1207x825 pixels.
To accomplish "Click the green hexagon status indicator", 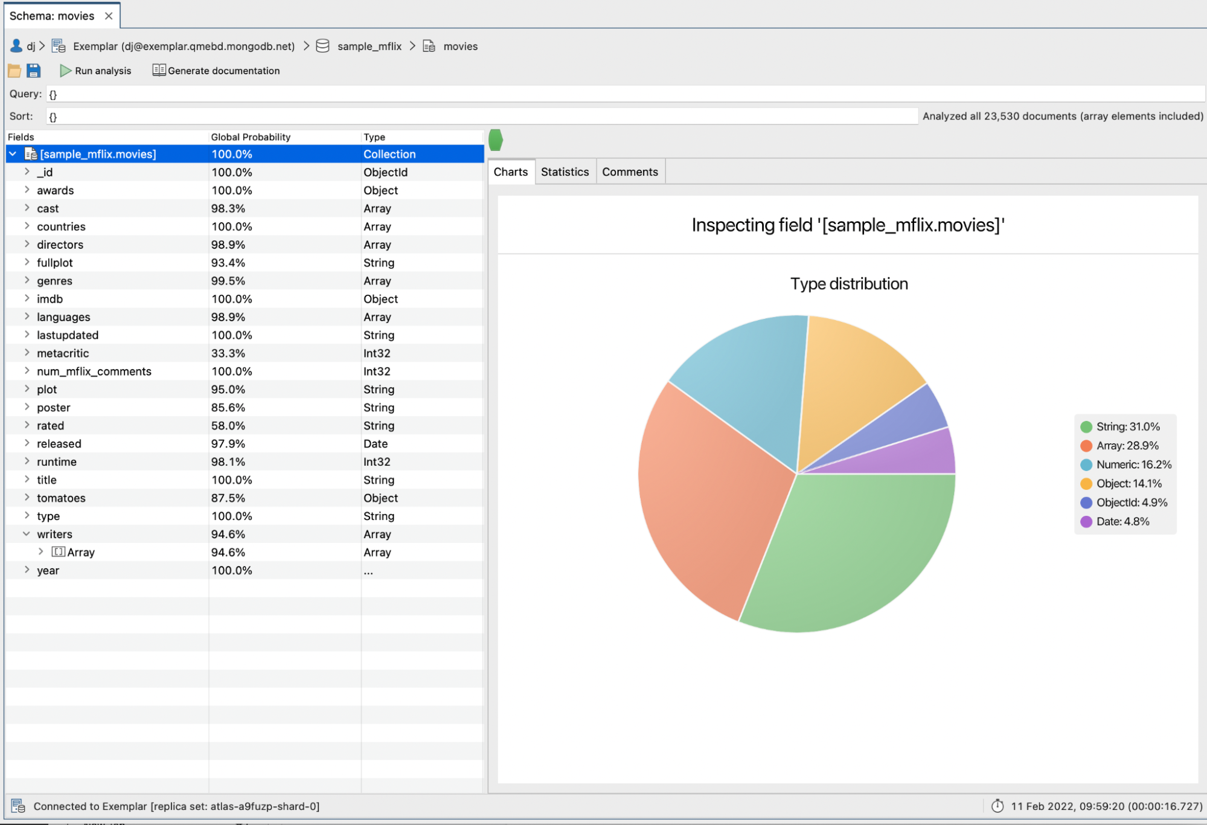I will 496,140.
